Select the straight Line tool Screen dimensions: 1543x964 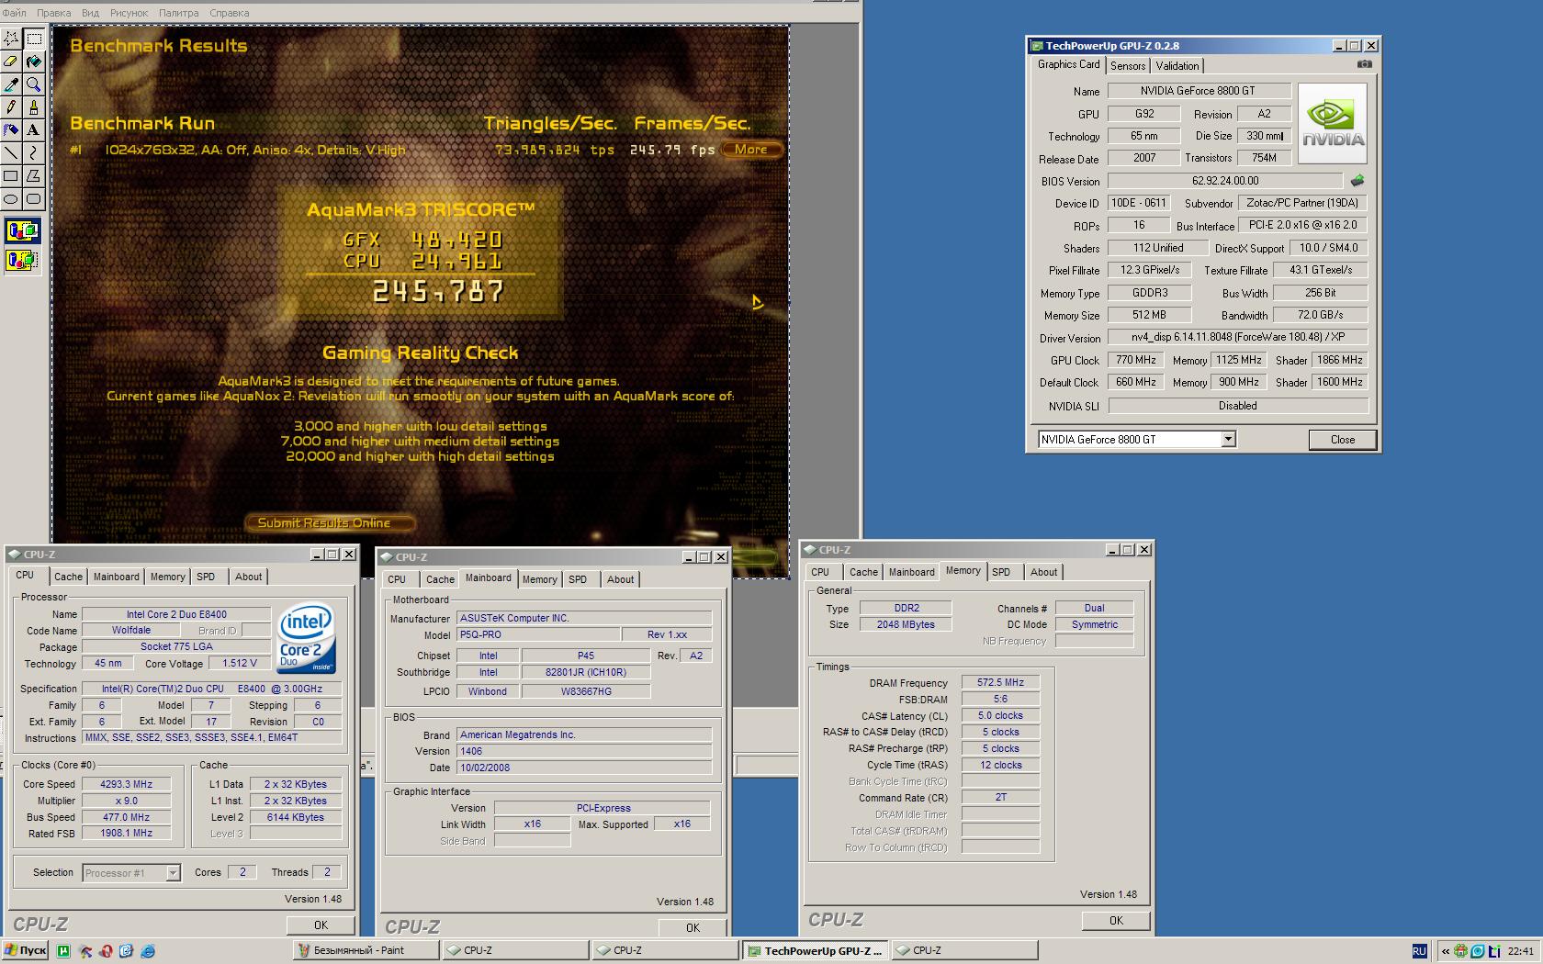click(11, 152)
